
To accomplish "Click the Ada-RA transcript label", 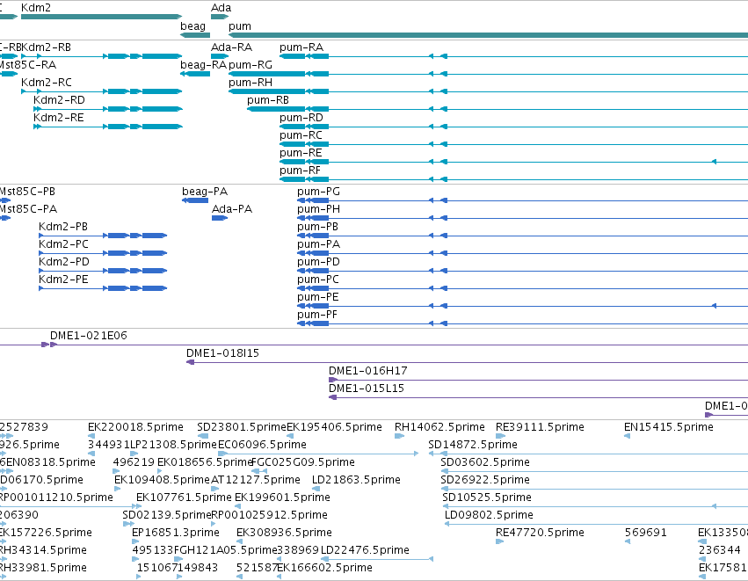I will coord(231,47).
